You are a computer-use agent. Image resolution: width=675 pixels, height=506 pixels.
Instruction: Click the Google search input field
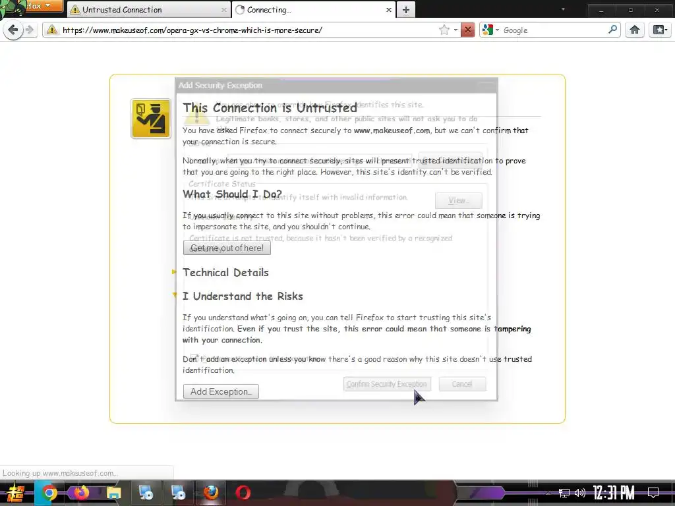click(554, 30)
